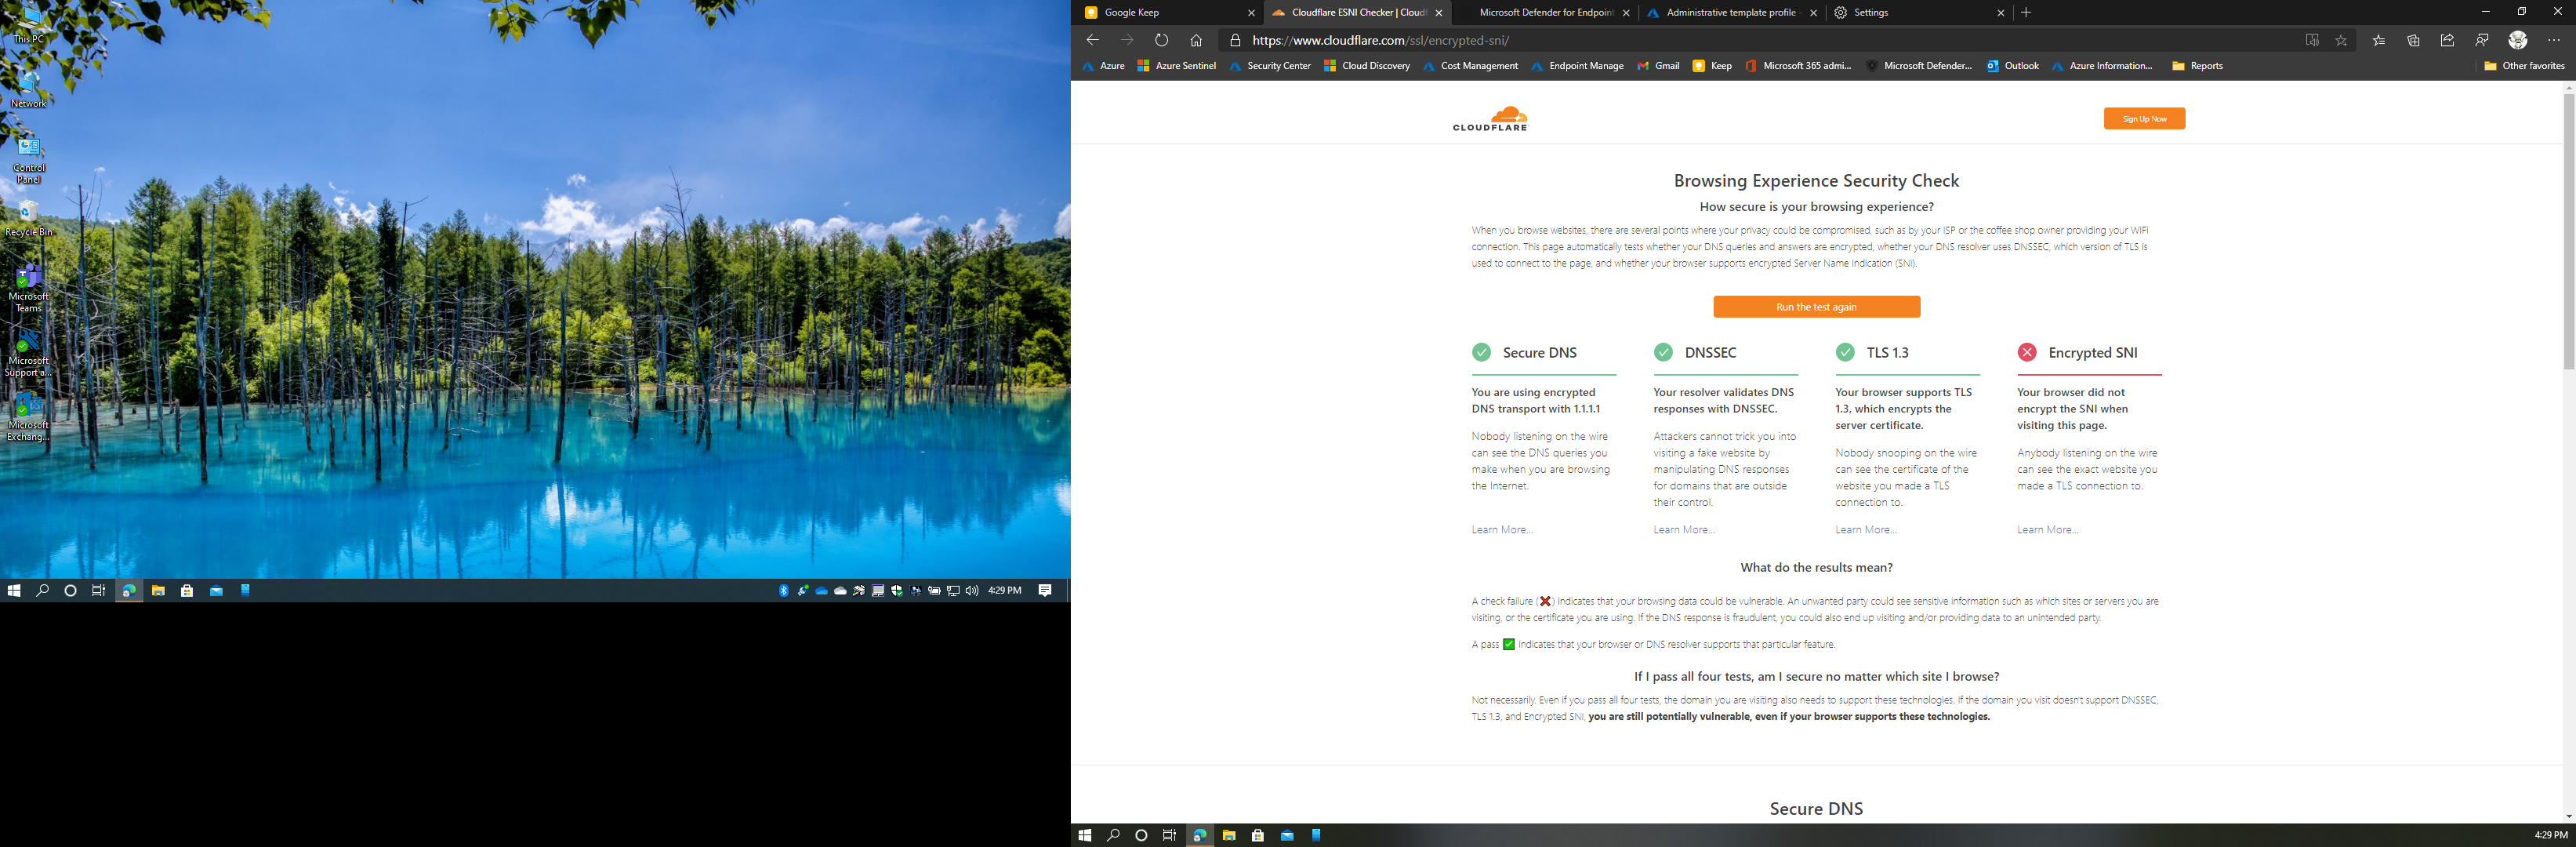Refresh the Cloudflare page
The width and height of the screenshot is (2576, 847).
(x=1161, y=41)
